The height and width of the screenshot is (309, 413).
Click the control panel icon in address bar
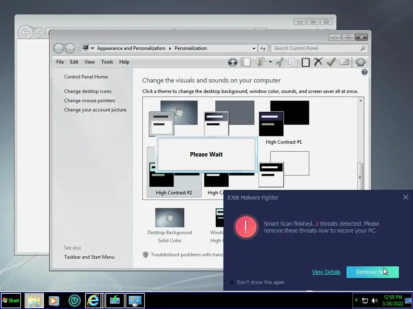[x=86, y=48]
